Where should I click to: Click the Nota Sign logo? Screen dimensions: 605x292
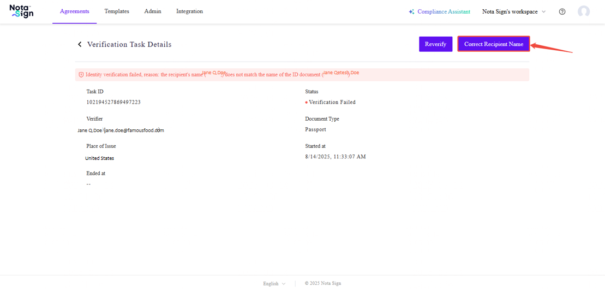click(x=22, y=11)
